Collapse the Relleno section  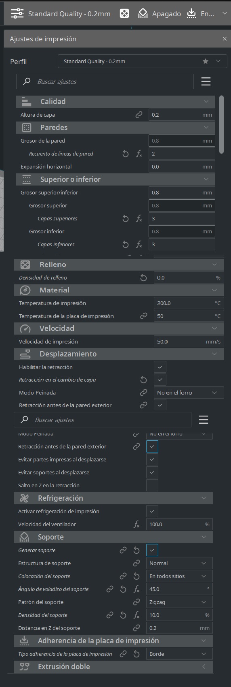tap(119, 265)
